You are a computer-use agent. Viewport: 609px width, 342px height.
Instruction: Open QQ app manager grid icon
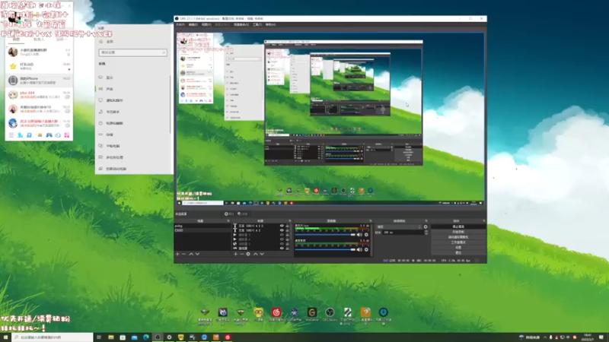pos(67,135)
